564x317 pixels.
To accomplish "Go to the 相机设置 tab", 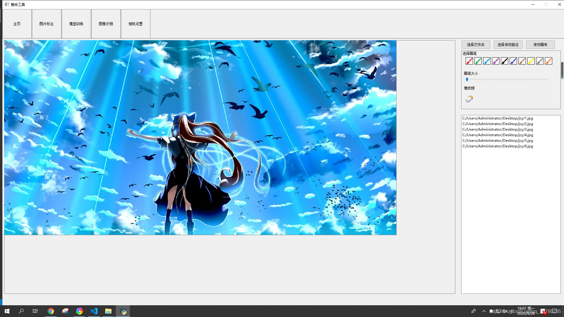I will (x=135, y=24).
